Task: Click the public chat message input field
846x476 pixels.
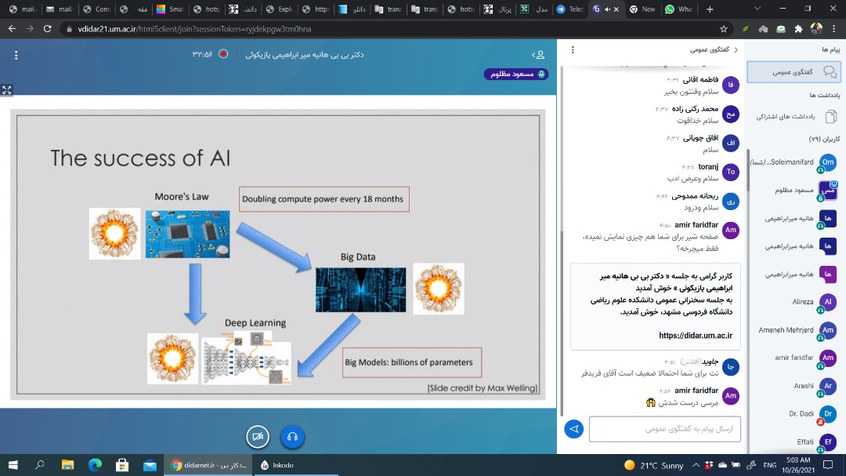Action: coord(664,429)
